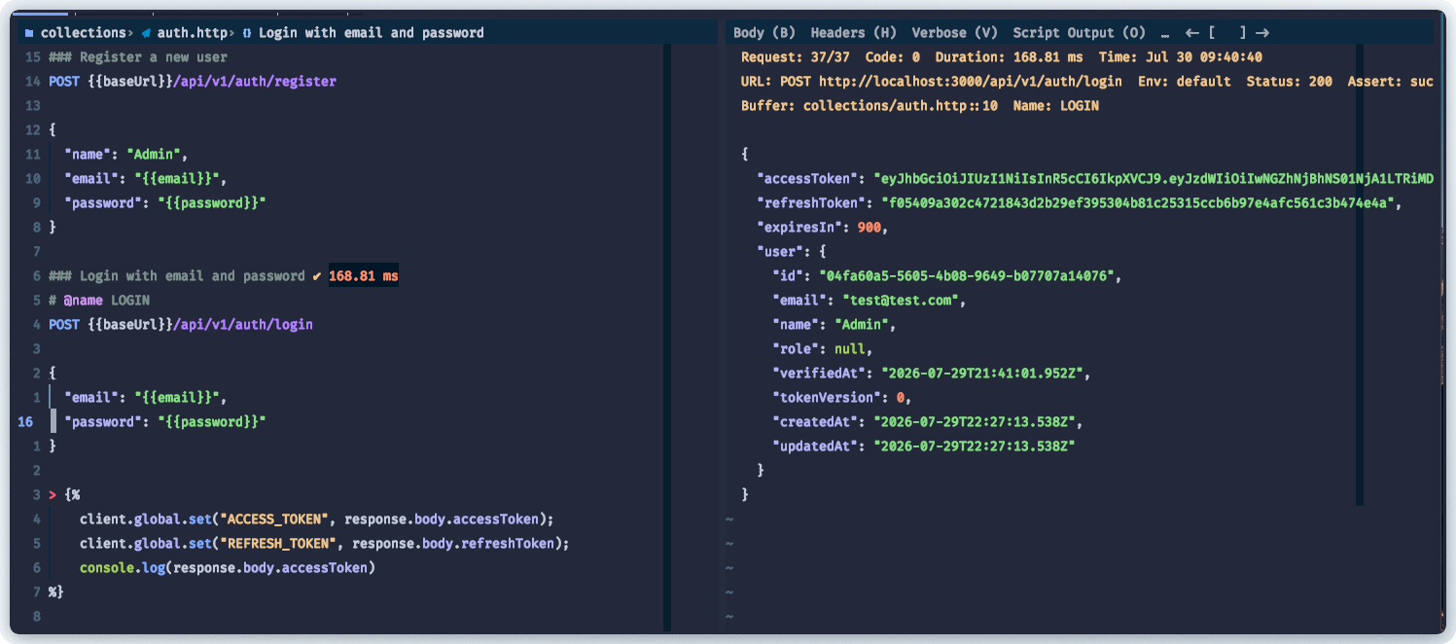Click the bracketed history indicator in winbar
The image size is (1456, 644).
(1227, 33)
